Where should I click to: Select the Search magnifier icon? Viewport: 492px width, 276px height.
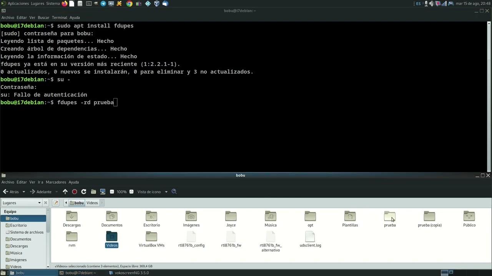[x=174, y=192]
